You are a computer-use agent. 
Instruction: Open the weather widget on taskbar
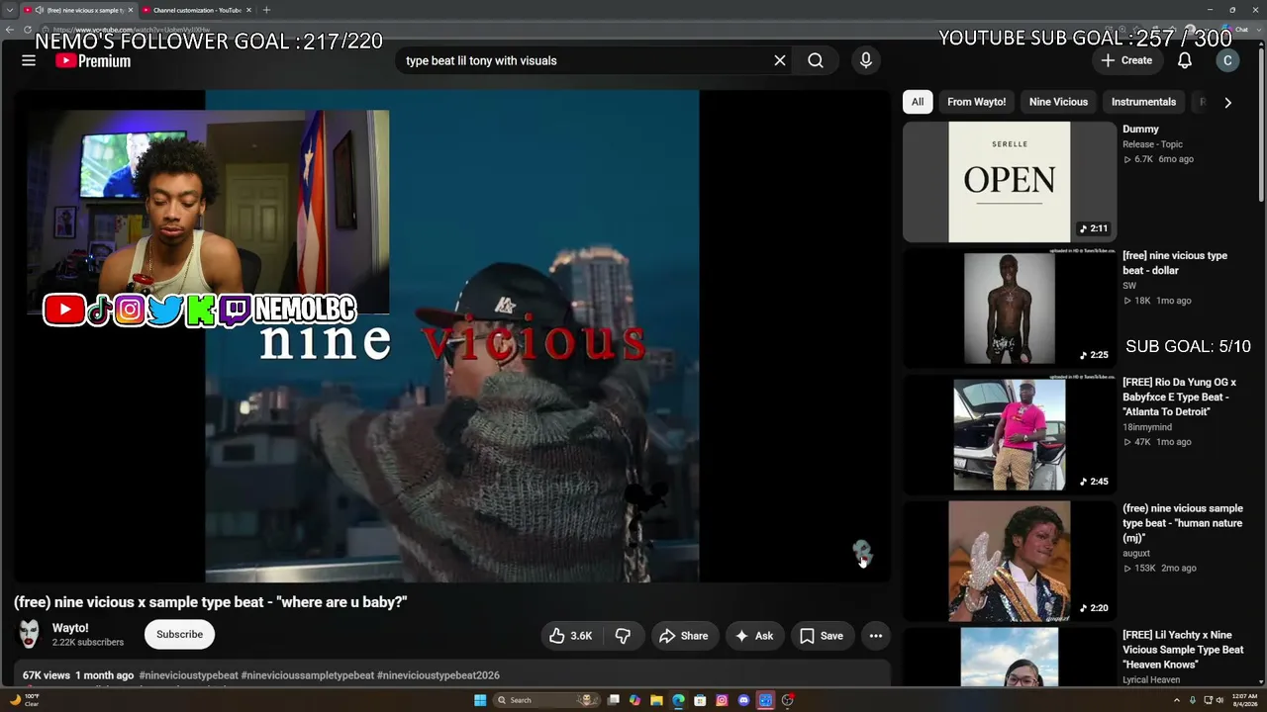coord(23,700)
